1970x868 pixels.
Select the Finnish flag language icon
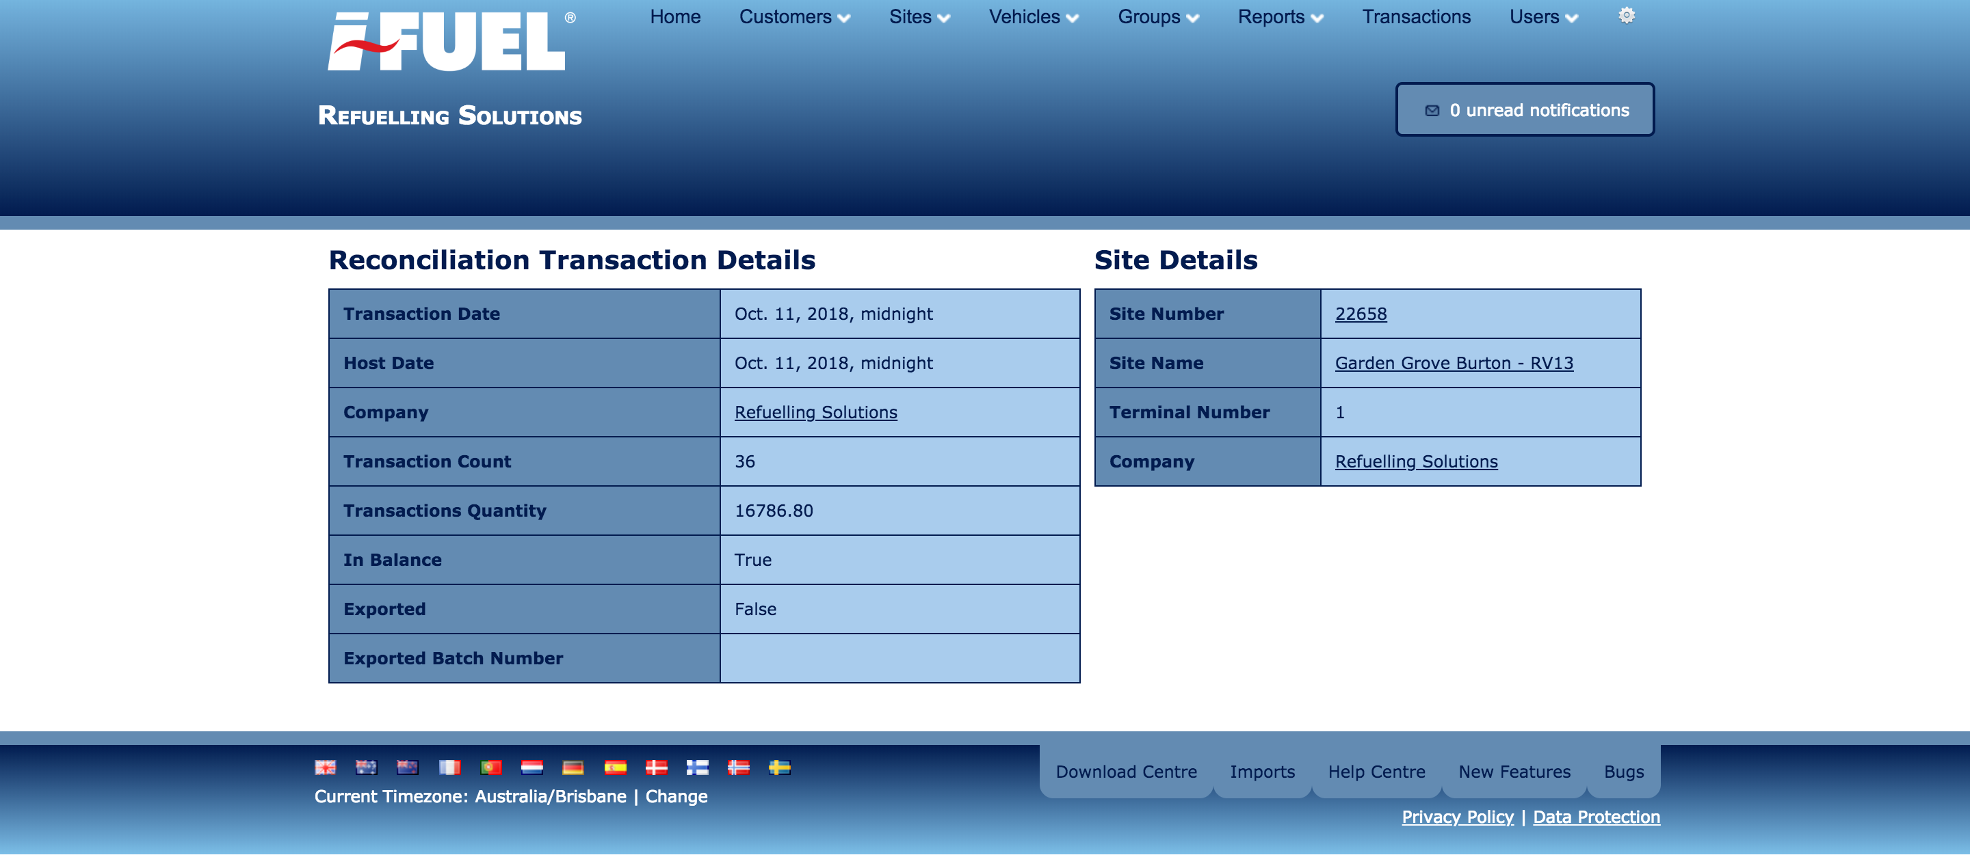click(697, 767)
